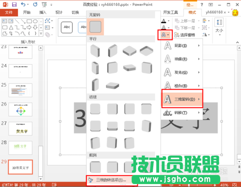The image size is (241, 187).
Task: Switch to the 开始 tab
Action: click(27, 13)
